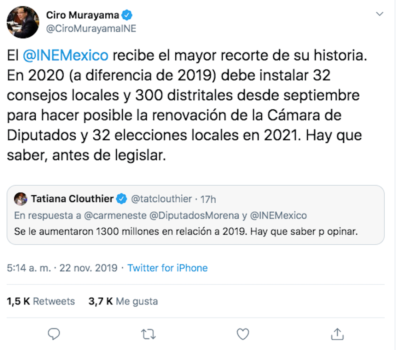Open Ciro Murayama's profile picture
Viewport: 396px width, 350px height.
(x=23, y=22)
